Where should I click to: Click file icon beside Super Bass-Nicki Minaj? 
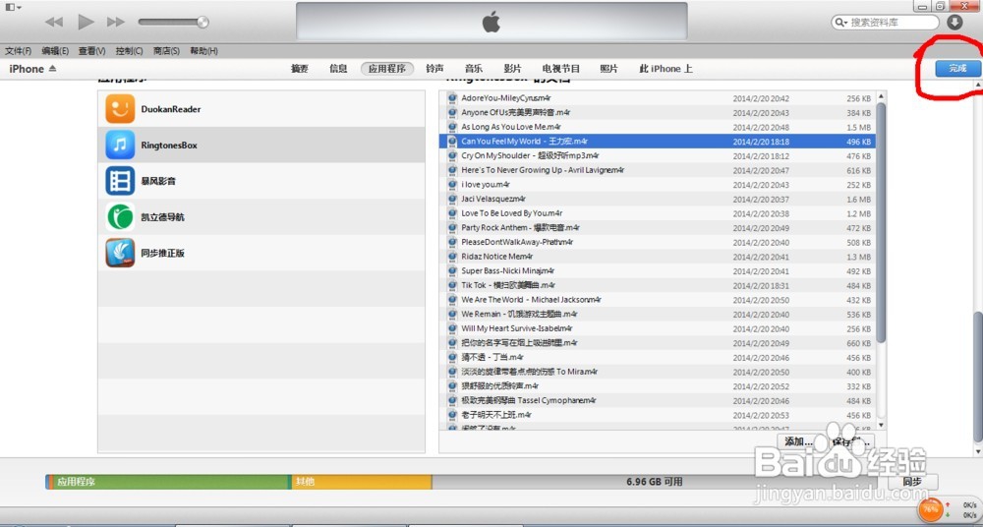452,271
